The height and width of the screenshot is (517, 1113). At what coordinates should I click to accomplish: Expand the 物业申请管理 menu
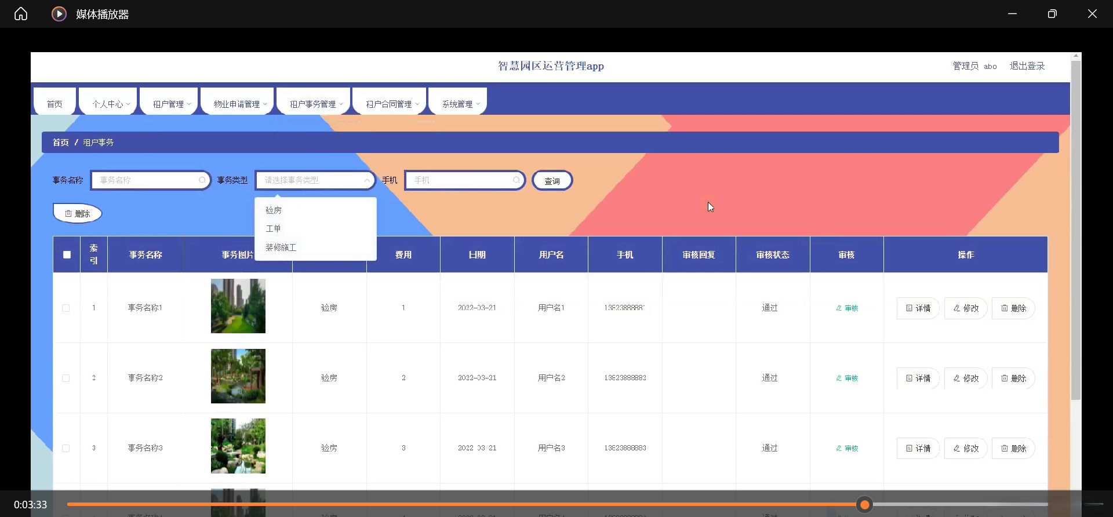click(237, 103)
